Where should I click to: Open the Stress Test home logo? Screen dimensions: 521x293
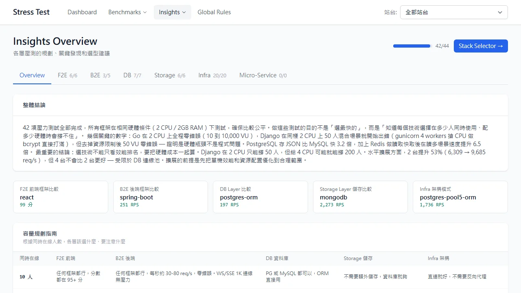pyautogui.click(x=31, y=12)
